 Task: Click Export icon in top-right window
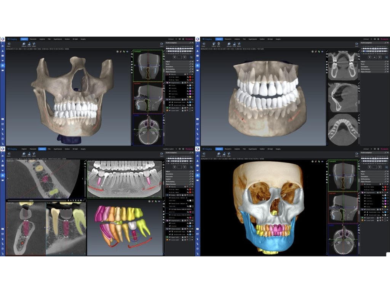tap(356, 44)
